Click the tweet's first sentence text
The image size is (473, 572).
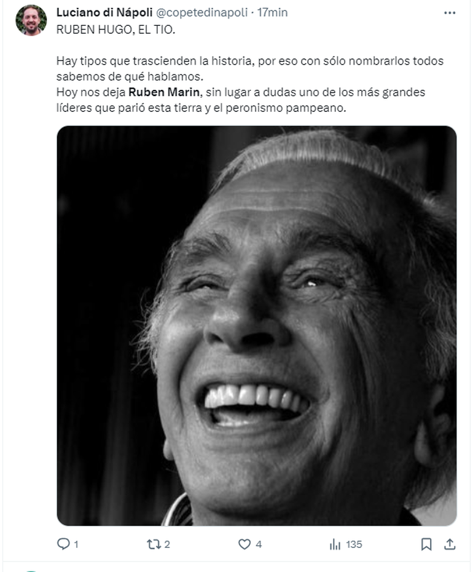click(x=249, y=68)
